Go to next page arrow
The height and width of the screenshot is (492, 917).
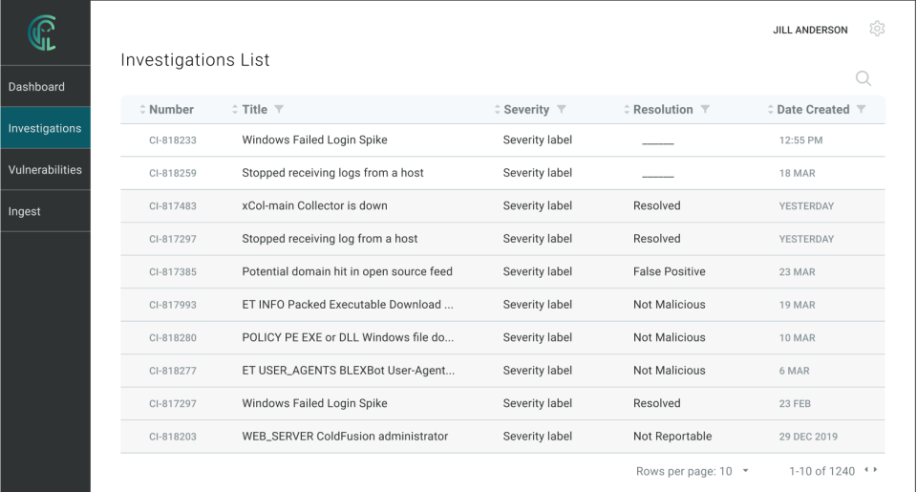click(x=875, y=470)
